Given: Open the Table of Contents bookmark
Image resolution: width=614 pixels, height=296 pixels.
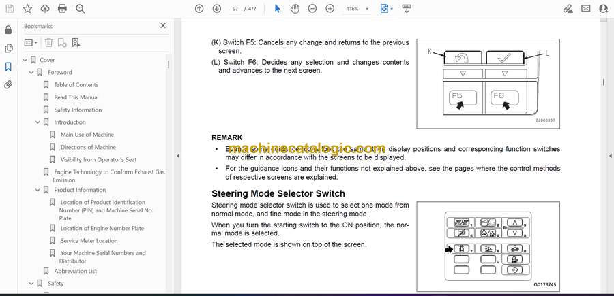Looking at the screenshot, I should tap(76, 85).
